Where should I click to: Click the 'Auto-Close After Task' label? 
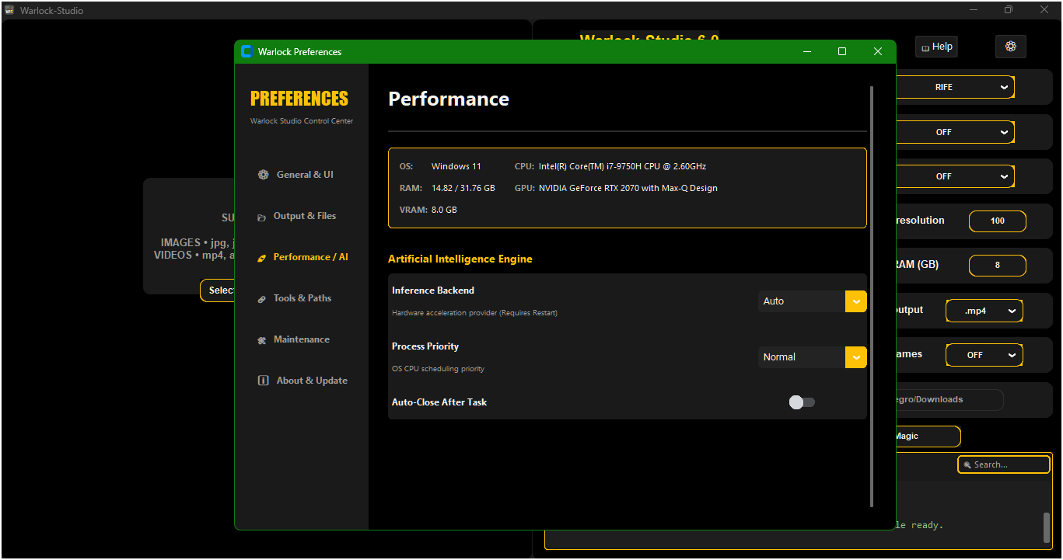(439, 402)
